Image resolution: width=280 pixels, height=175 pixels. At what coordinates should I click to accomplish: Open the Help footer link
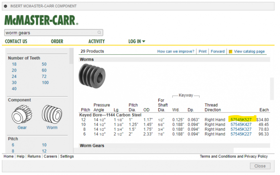pos(20,156)
